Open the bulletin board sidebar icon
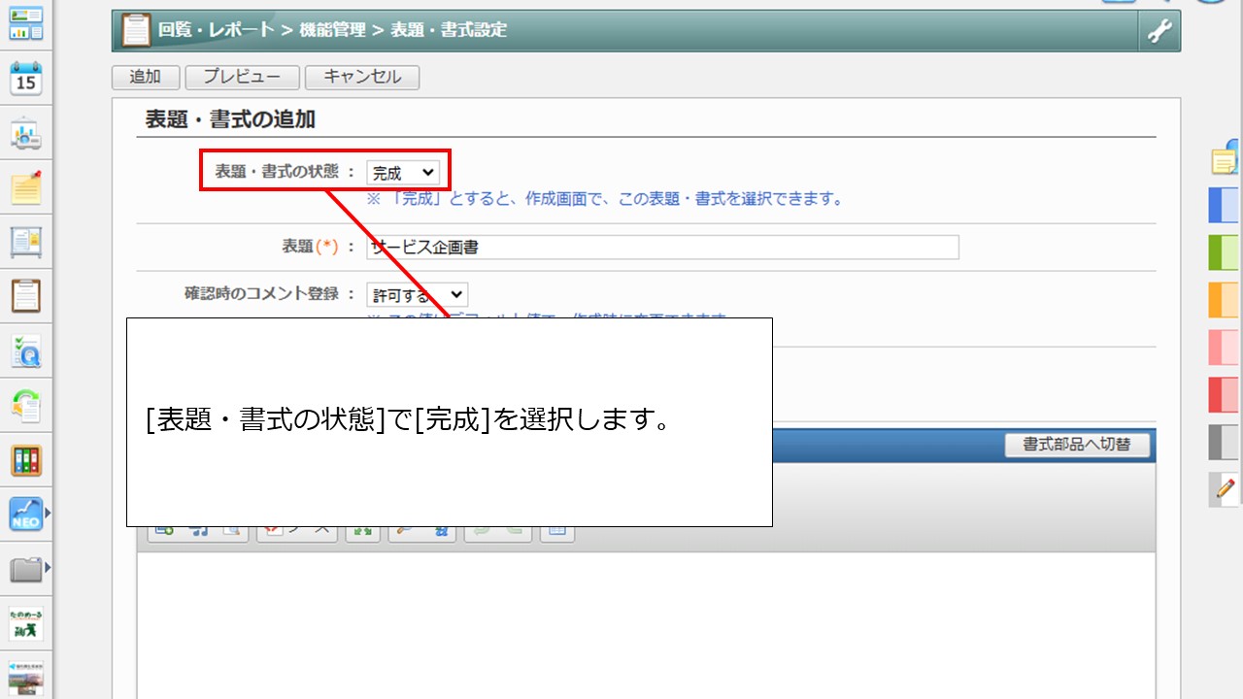This screenshot has height=699, width=1243. (x=26, y=242)
